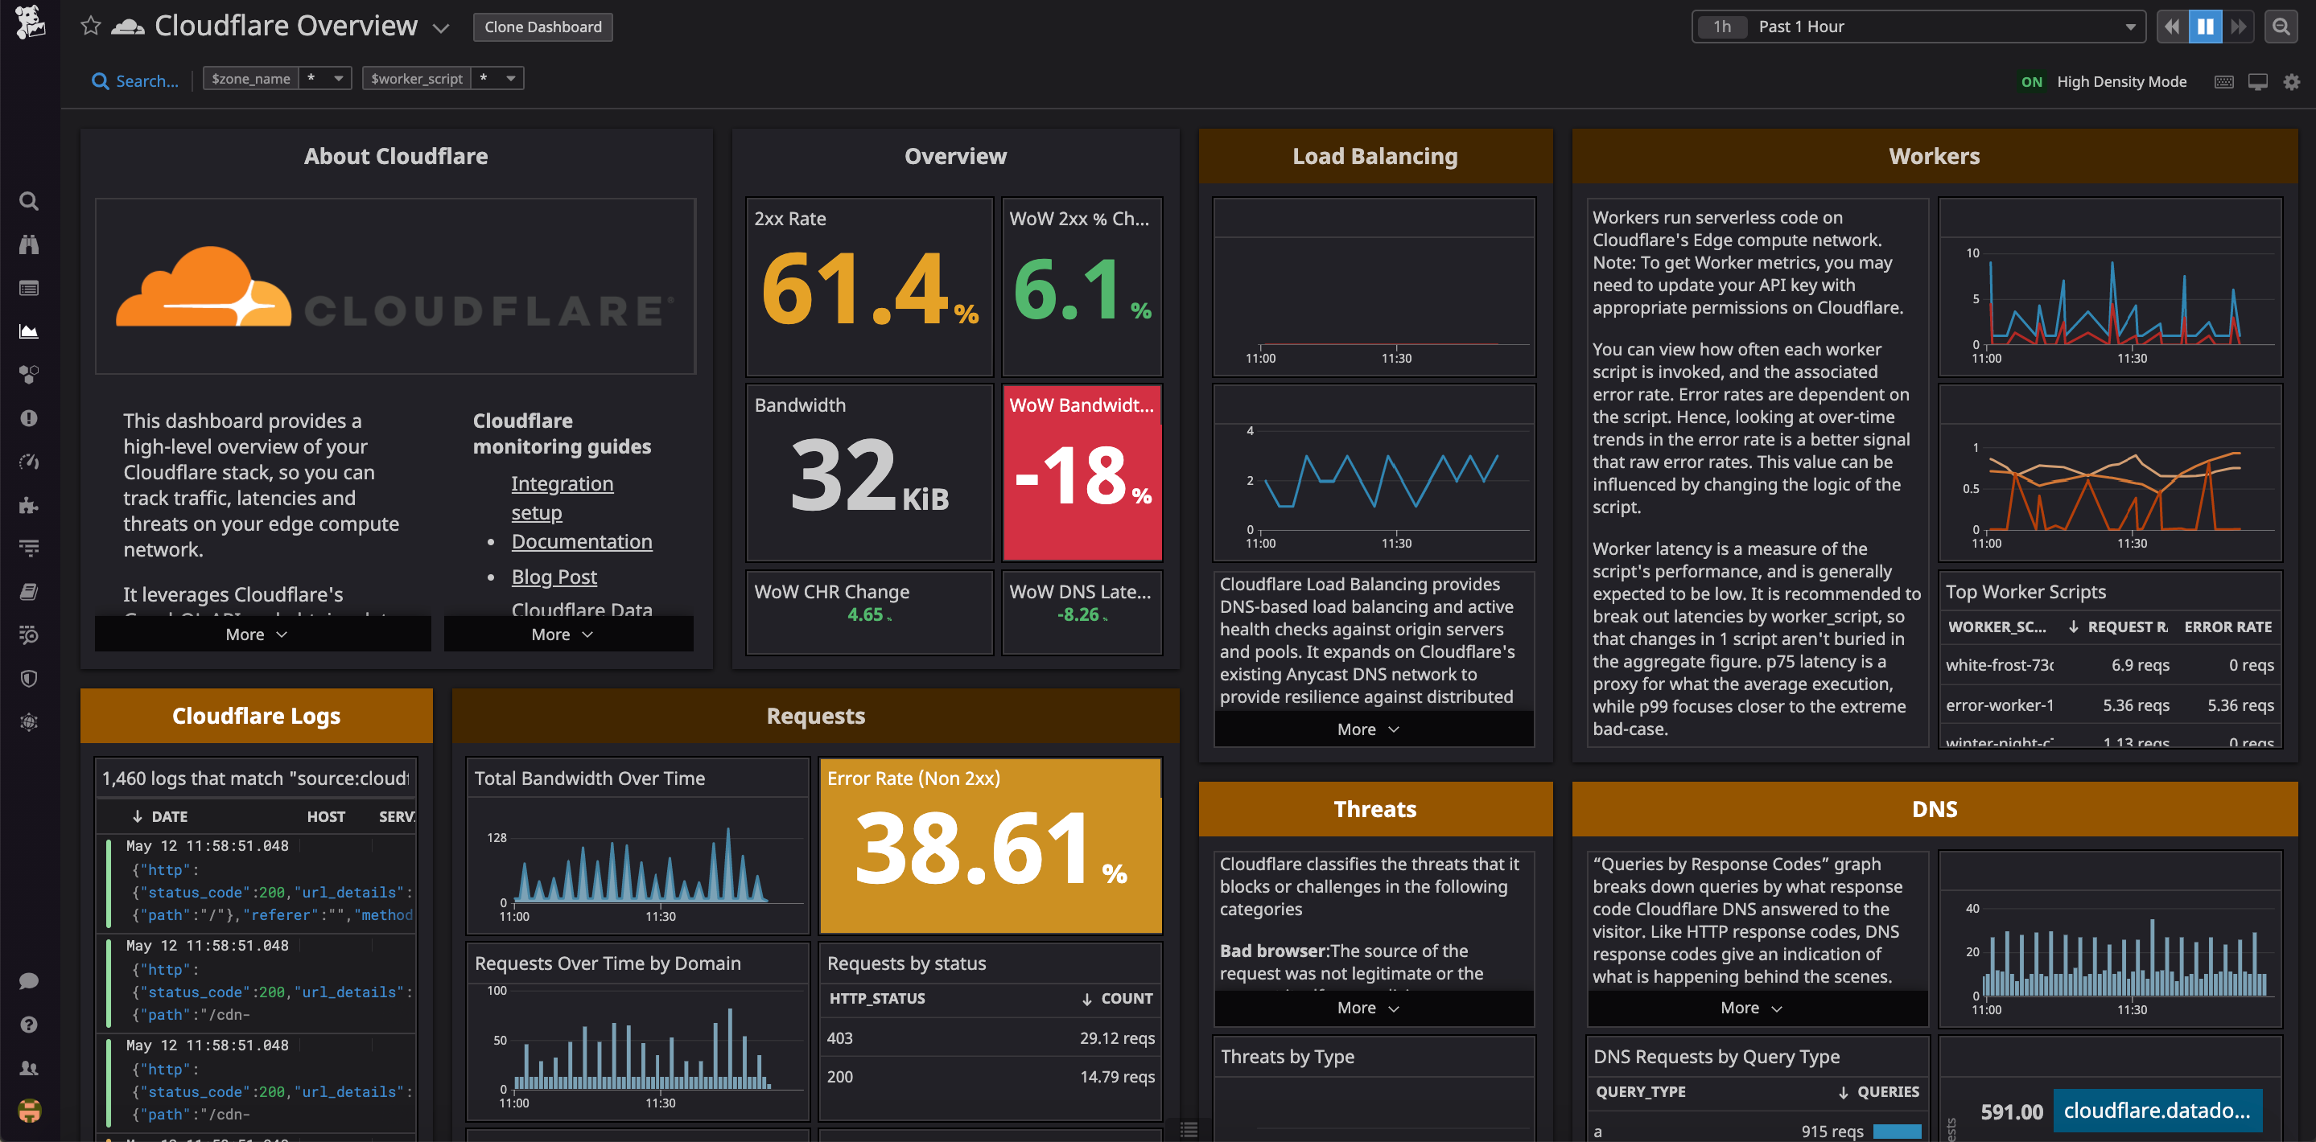Open the Events feed icon in sidebar
The height and width of the screenshot is (1142, 2316).
(29, 288)
